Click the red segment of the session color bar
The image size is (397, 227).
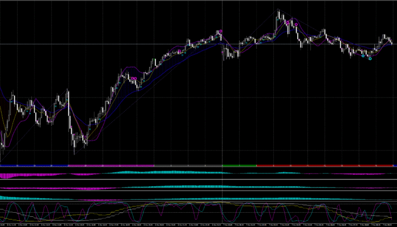[x=323, y=165]
